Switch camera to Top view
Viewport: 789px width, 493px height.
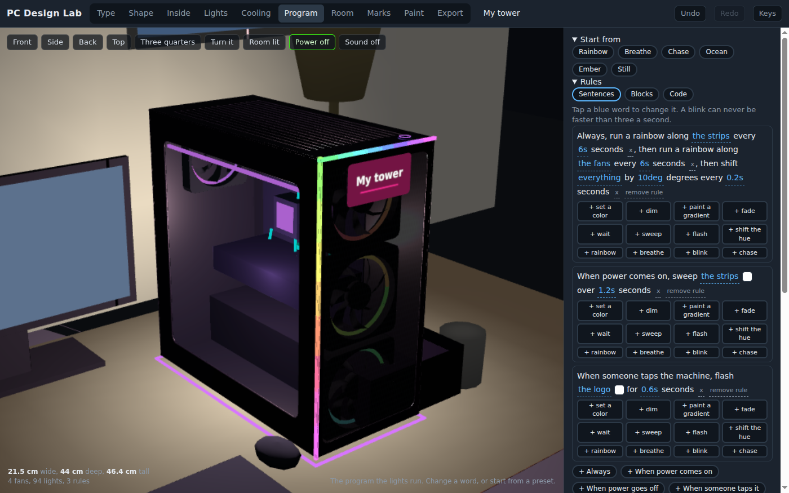pyautogui.click(x=118, y=42)
